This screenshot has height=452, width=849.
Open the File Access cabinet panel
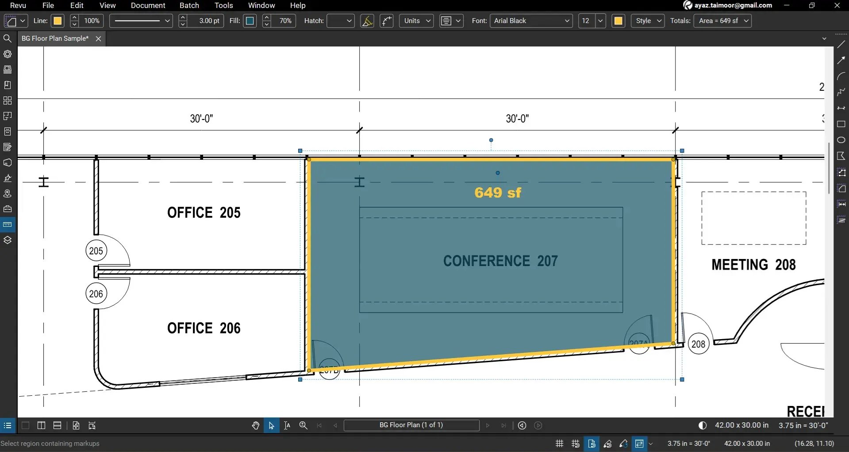point(8,131)
